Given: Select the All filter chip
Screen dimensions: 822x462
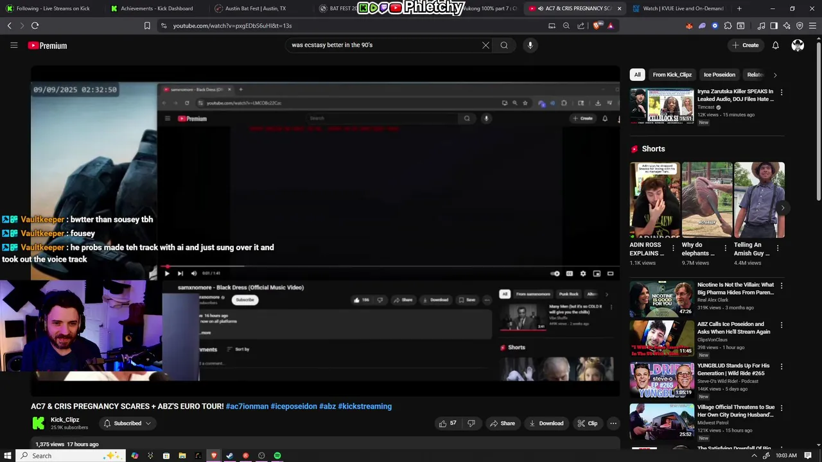Looking at the screenshot, I should pyautogui.click(x=637, y=74).
